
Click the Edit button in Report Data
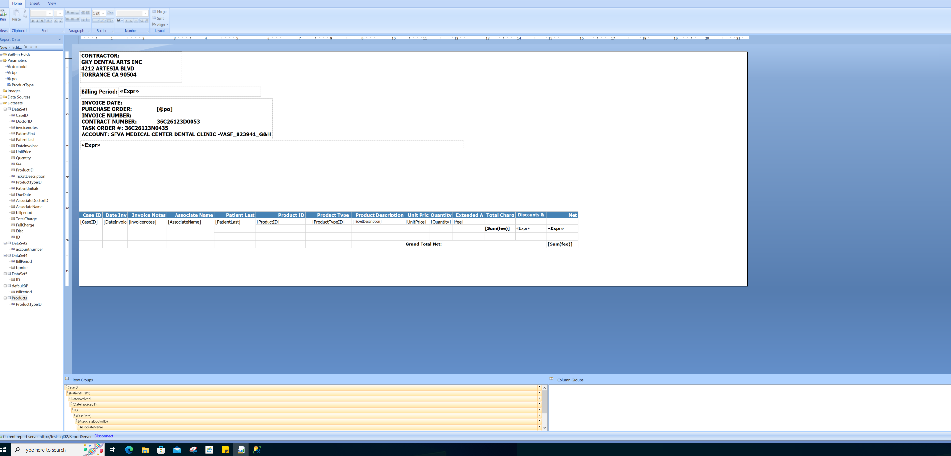coord(16,47)
